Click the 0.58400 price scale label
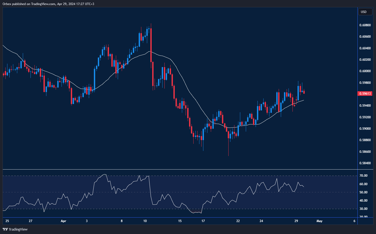376x234 pixels. tap(365, 163)
